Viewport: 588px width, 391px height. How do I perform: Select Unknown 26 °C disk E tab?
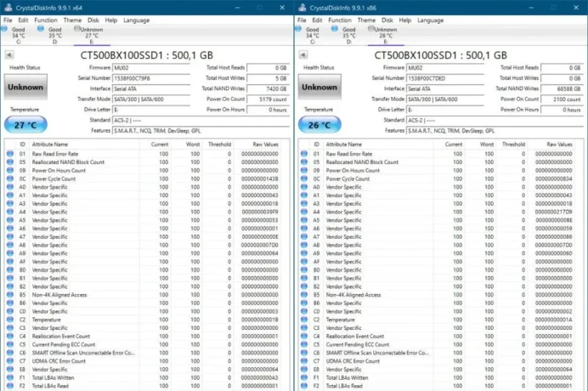(x=384, y=35)
